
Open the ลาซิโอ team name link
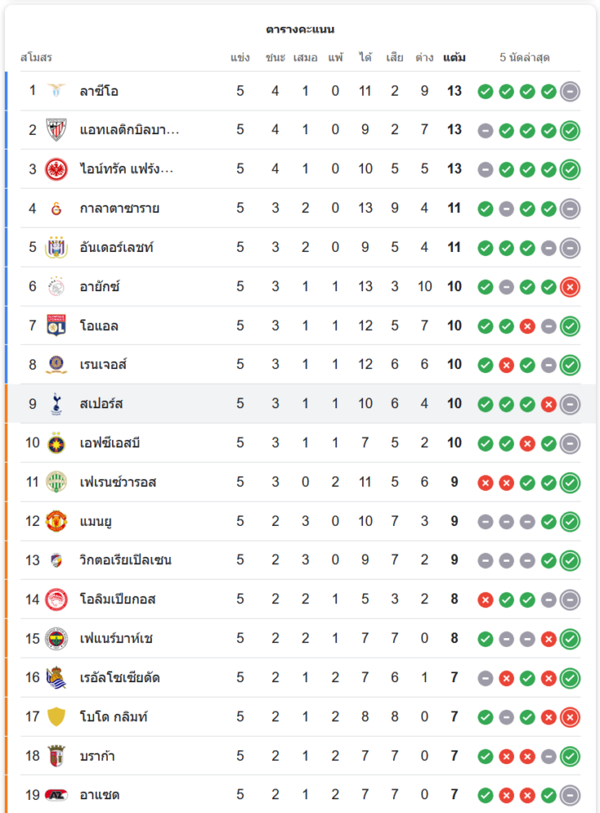(x=99, y=91)
